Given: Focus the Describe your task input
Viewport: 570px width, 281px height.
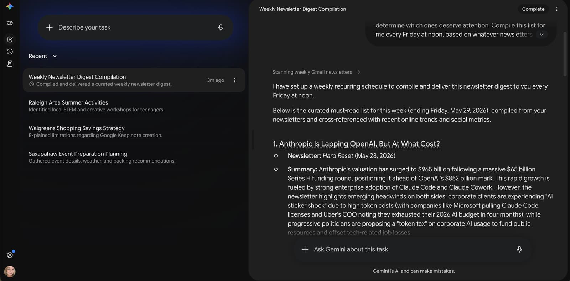Looking at the screenshot, I should (x=135, y=27).
